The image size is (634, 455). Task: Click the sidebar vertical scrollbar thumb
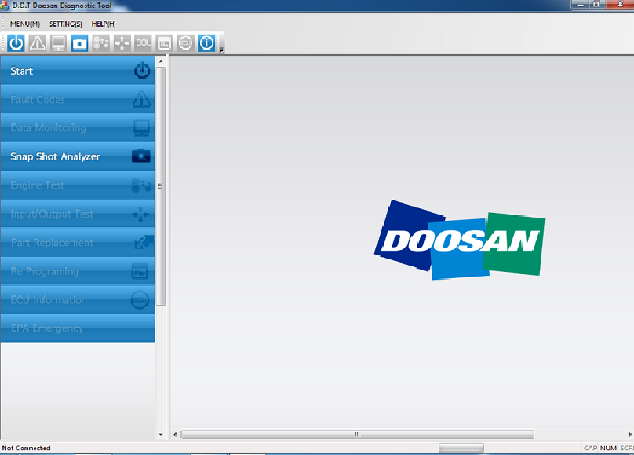pyautogui.click(x=161, y=186)
